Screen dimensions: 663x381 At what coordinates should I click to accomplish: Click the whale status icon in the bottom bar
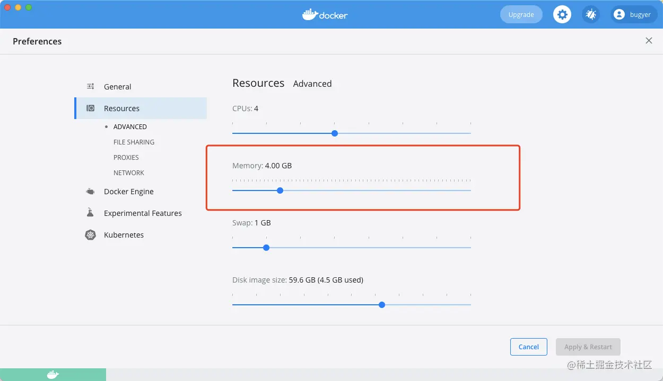pyautogui.click(x=53, y=375)
